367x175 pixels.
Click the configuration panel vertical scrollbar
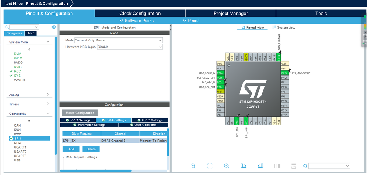tap(168, 142)
